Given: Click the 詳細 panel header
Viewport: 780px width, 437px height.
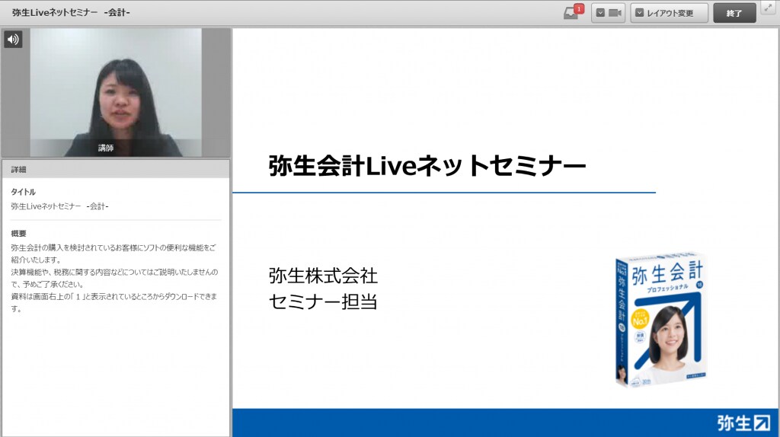Looking at the screenshot, I should [116, 169].
